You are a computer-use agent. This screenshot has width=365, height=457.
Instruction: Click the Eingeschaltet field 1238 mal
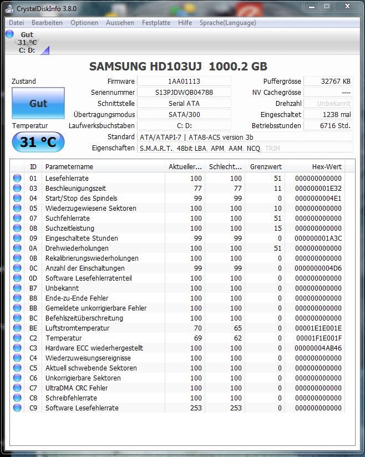[328, 114]
